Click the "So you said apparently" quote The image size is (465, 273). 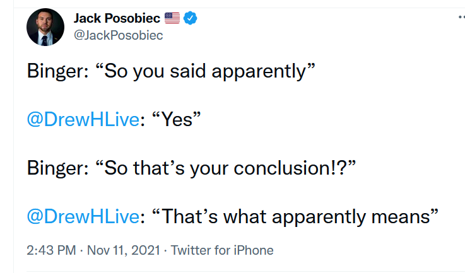(205, 71)
